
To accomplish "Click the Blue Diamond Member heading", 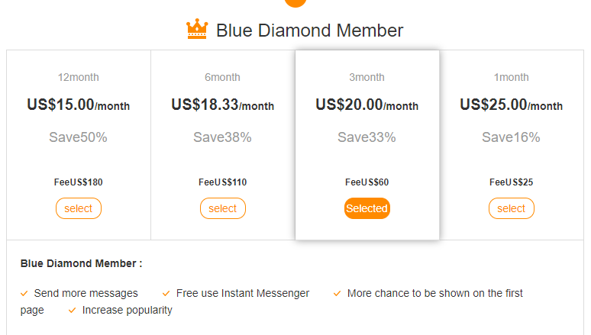I will (x=309, y=31).
